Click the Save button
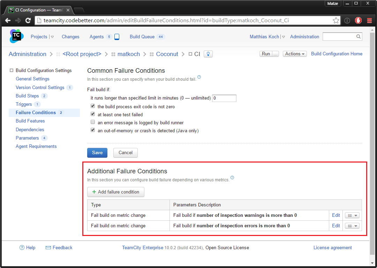 tap(97, 152)
